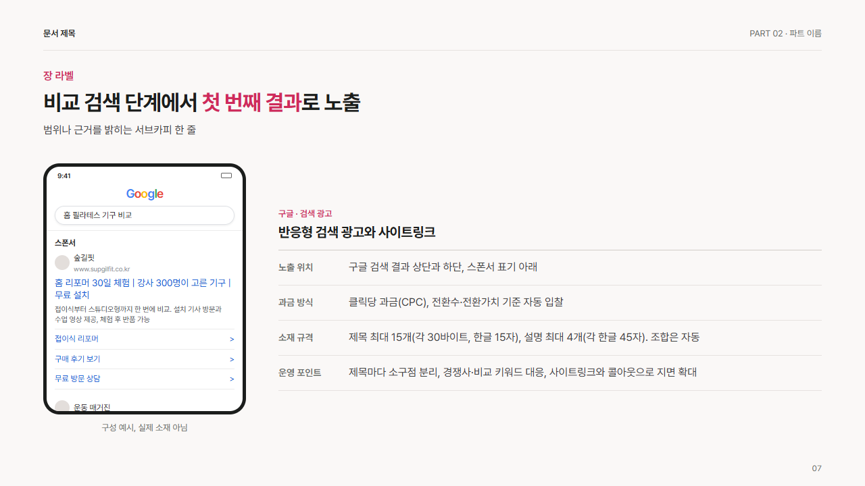
Task: Click the subcopy '범위나 근거를 밝히는 서브카피 한 줄'
Action: [120, 130]
